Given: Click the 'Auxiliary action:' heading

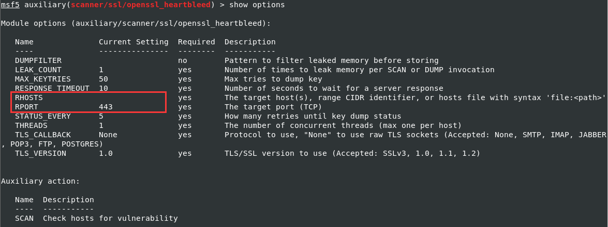Looking at the screenshot, I should (x=40, y=181).
